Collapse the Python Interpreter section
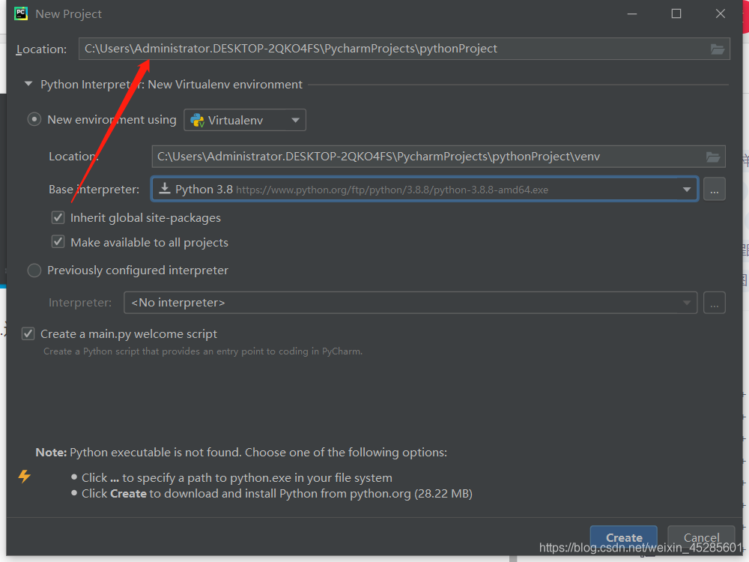Screen dimensions: 749x562 point(28,84)
